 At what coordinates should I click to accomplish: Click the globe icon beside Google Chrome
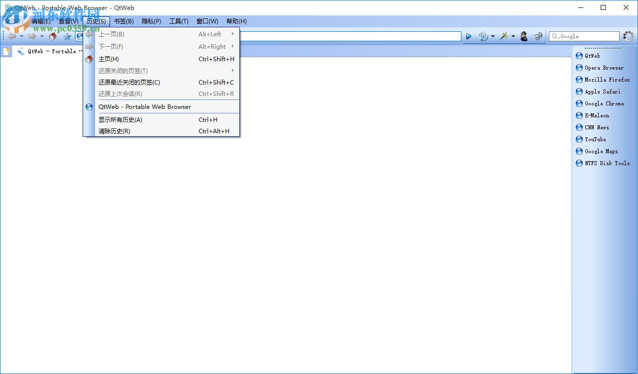pos(579,103)
